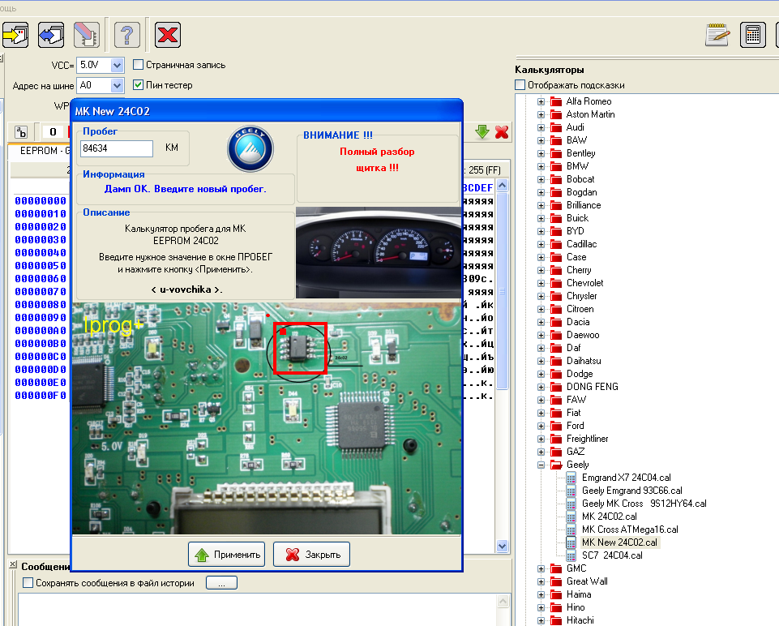Click calculator file icon for SC7 24C04.cal
This screenshot has height=626, width=779.
pos(571,555)
